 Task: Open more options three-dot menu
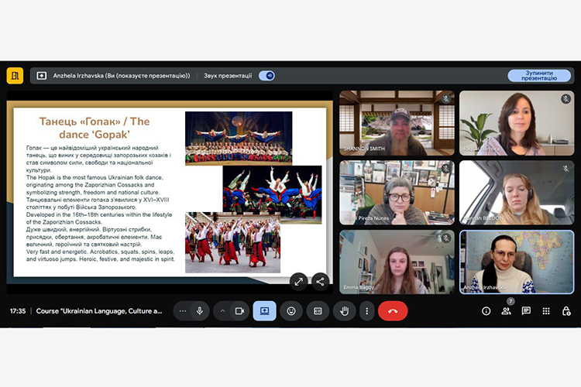click(x=366, y=310)
